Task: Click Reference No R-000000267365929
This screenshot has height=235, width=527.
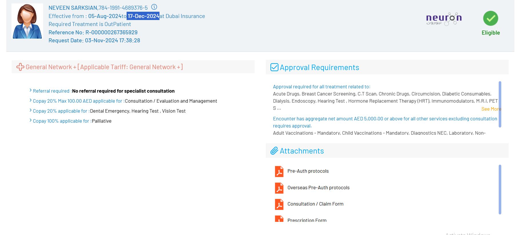Action: pos(93,32)
